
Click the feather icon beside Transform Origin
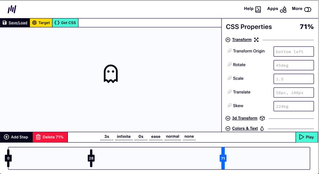230,51
